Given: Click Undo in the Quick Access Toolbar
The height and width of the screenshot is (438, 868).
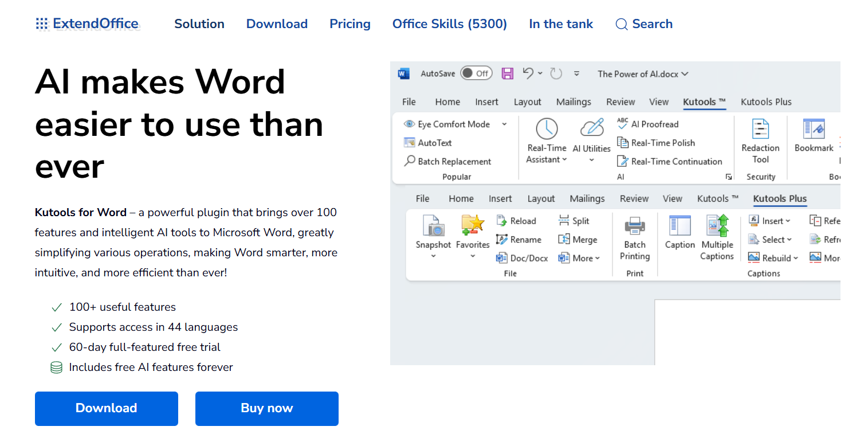Looking at the screenshot, I should click(527, 73).
